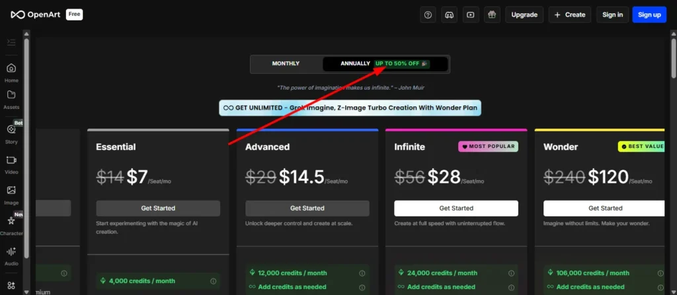Click Get Started on Advanced plan

[x=307, y=209]
